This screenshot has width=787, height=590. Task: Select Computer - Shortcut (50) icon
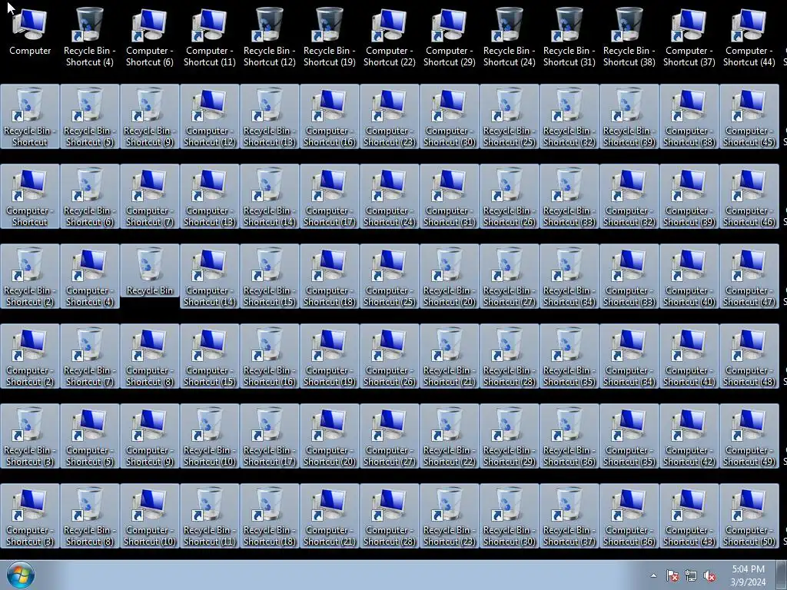pyautogui.click(x=749, y=515)
